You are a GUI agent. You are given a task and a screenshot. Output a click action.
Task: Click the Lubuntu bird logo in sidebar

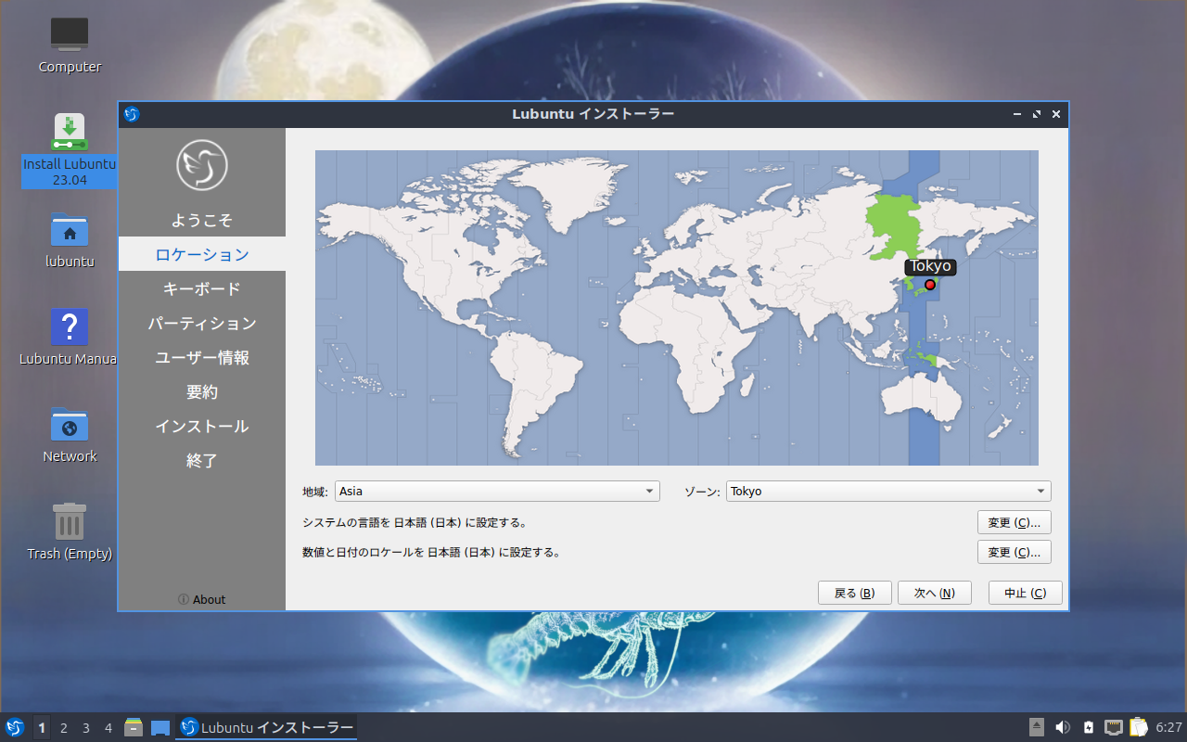pyautogui.click(x=202, y=165)
